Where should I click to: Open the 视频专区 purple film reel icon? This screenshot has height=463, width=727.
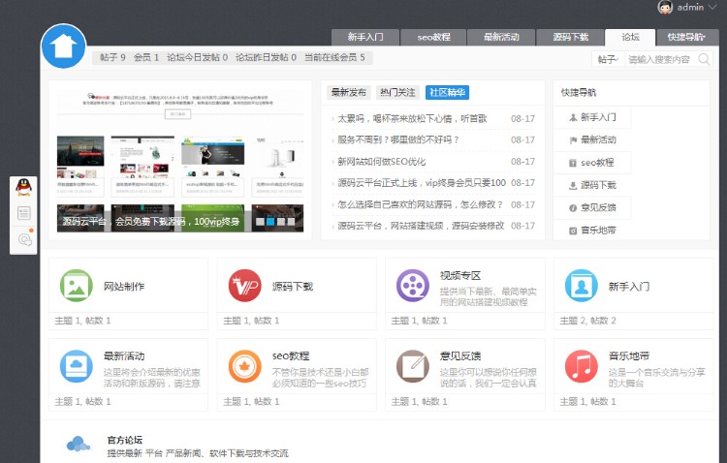(413, 286)
